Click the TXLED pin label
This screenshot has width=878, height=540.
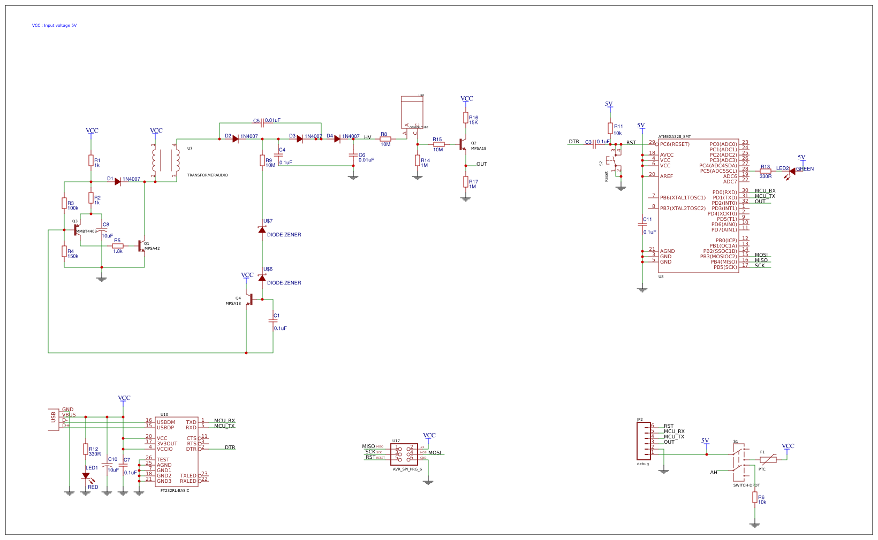tap(188, 476)
